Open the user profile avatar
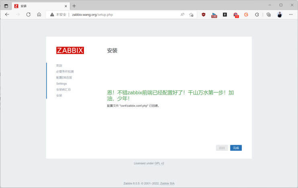The width and height of the screenshot is (298, 188). 280,14
